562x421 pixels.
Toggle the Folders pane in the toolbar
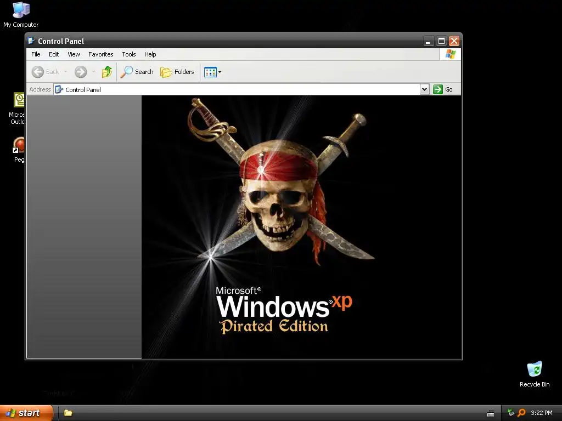pyautogui.click(x=177, y=72)
